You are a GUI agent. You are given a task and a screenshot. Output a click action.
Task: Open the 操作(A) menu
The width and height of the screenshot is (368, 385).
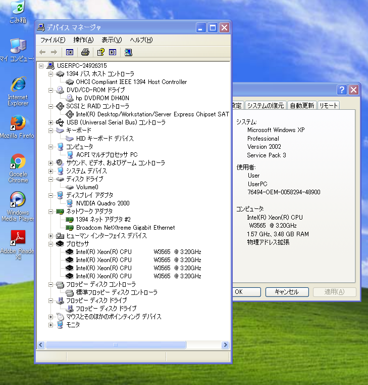(x=84, y=40)
